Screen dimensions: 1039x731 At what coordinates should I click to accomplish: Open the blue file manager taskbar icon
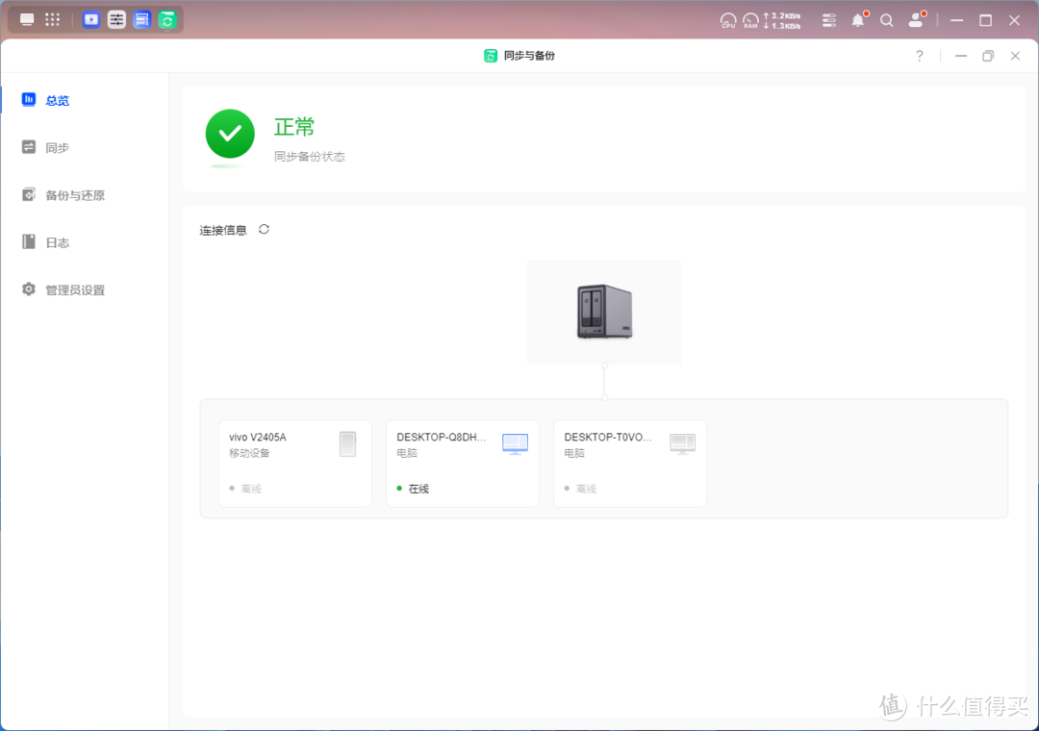pyautogui.click(x=142, y=19)
